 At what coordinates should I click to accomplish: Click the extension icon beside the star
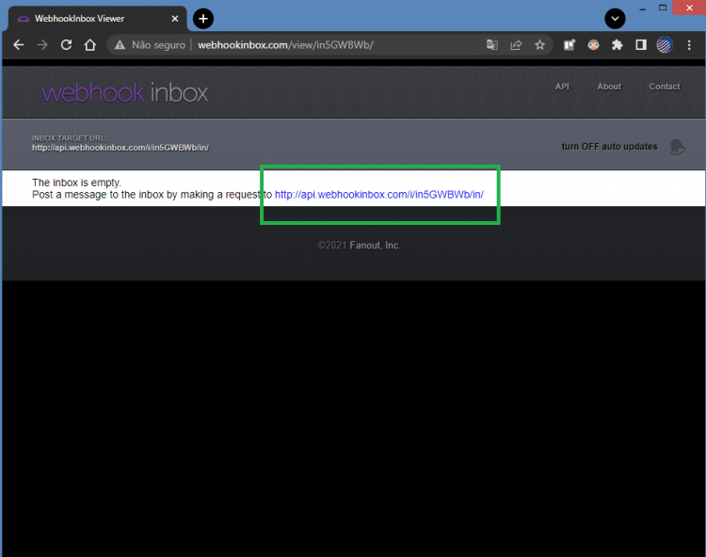pyautogui.click(x=570, y=45)
